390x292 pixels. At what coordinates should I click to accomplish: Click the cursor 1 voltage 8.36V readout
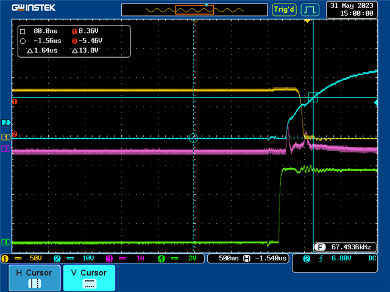click(x=88, y=31)
